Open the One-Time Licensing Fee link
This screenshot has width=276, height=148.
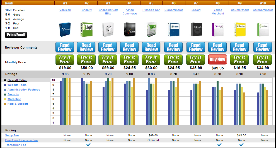[x=21, y=140]
